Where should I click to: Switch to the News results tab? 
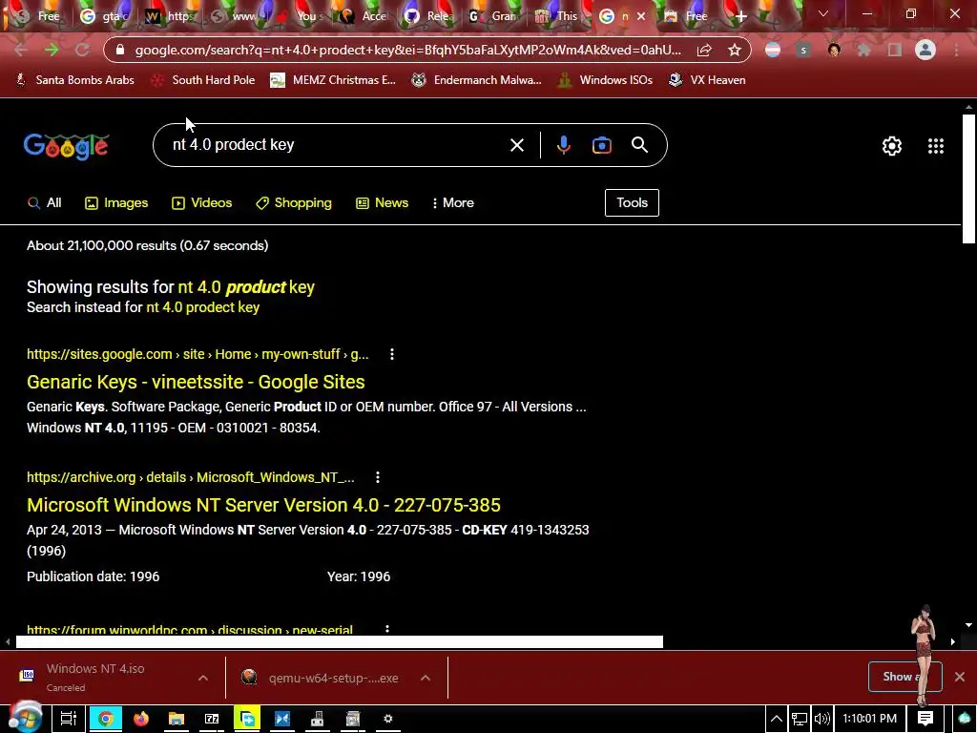pos(382,202)
